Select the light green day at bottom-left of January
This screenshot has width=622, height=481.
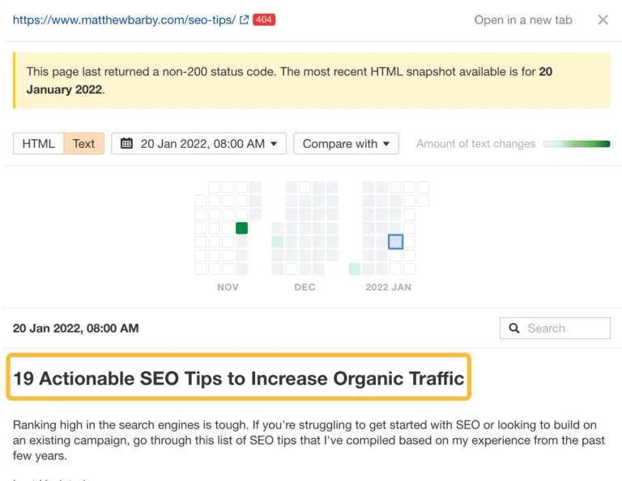coord(355,269)
